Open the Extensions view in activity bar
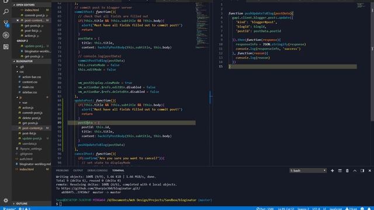 coord(6,47)
